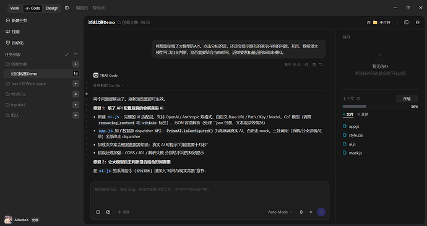The image size is (427, 226).
Task: Start voice input with the microphone icon
Action: [x=301, y=212]
